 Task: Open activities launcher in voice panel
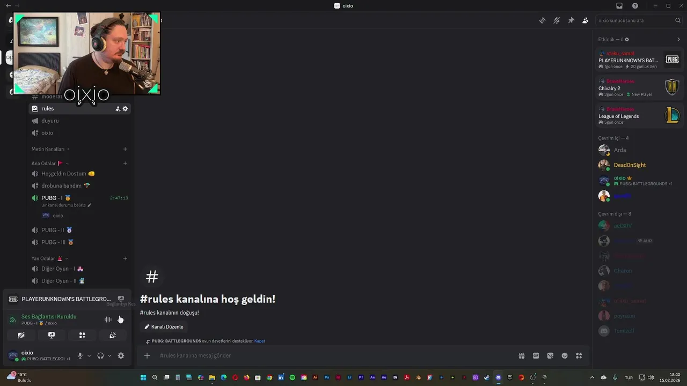(x=82, y=335)
